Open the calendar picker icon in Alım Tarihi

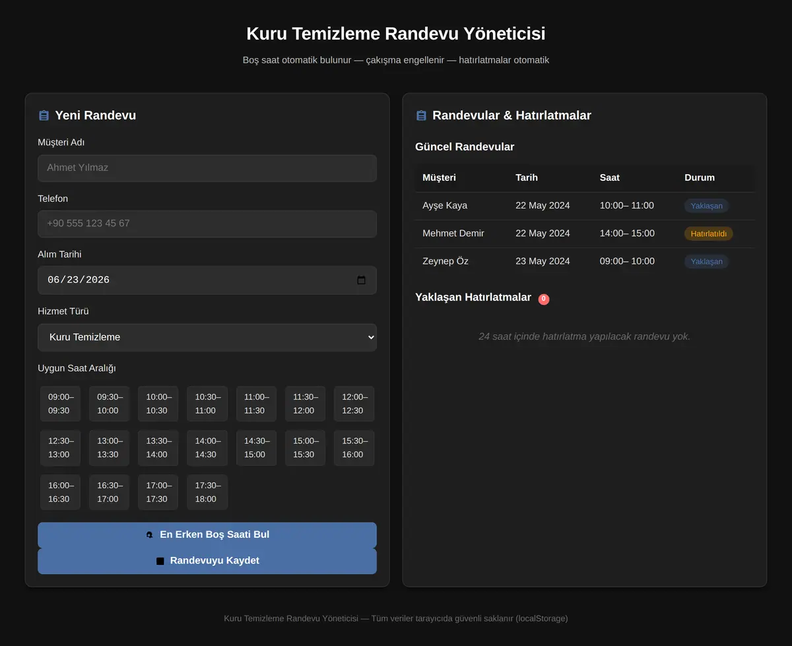click(x=361, y=280)
